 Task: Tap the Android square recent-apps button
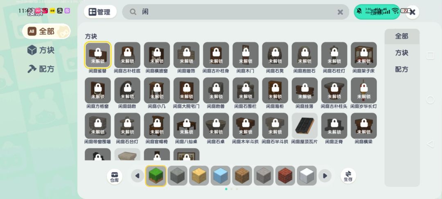tap(430, 56)
